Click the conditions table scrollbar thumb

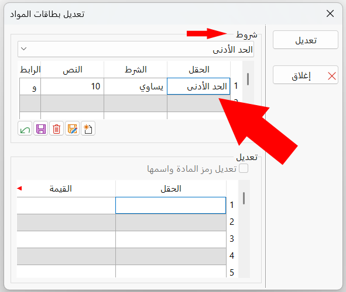[248, 79]
